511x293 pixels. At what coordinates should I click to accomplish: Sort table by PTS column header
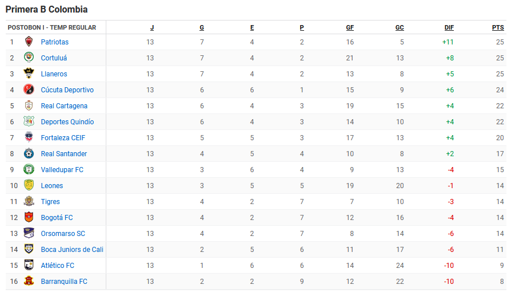(498, 27)
